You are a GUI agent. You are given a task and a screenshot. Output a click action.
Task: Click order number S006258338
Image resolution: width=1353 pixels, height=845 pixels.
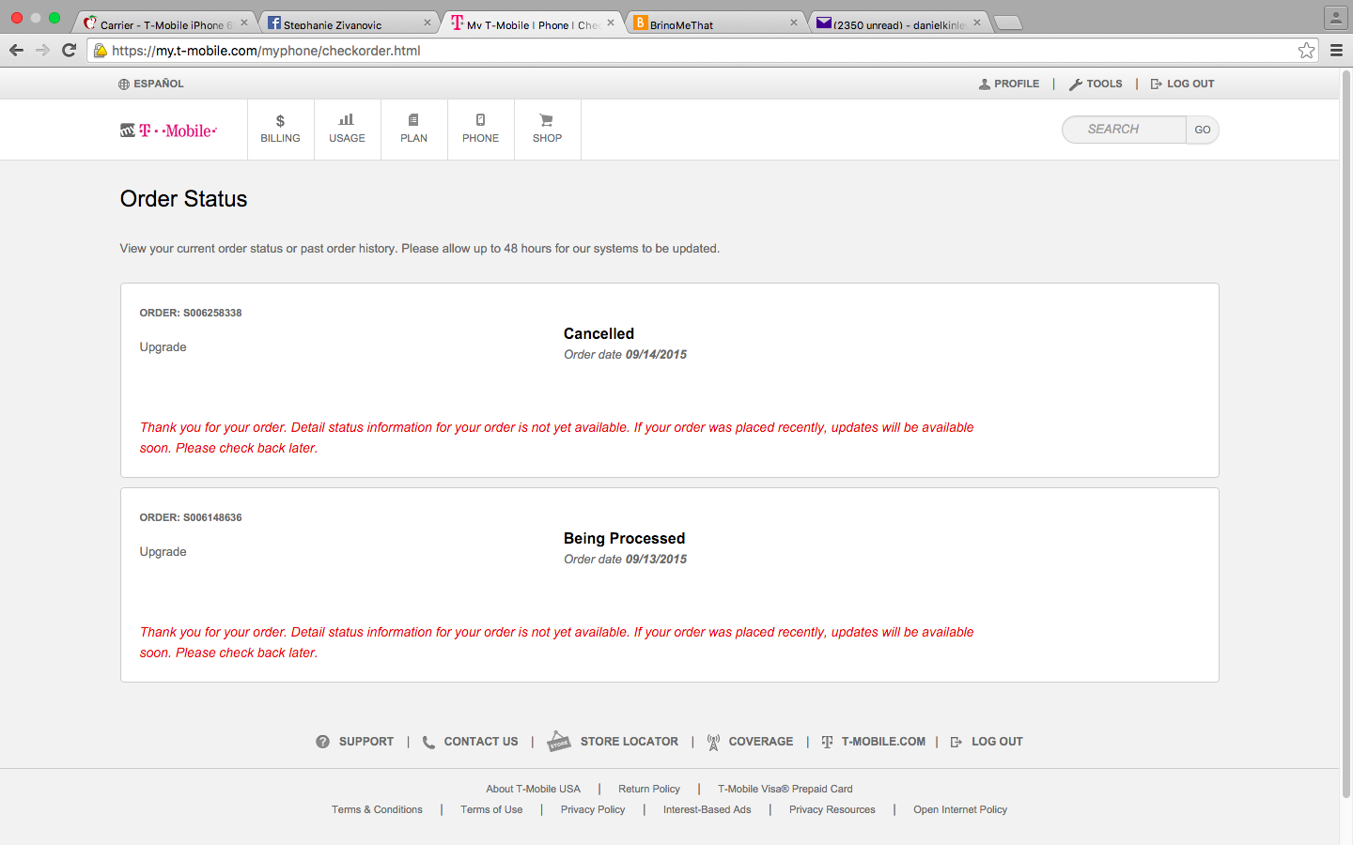pos(212,313)
